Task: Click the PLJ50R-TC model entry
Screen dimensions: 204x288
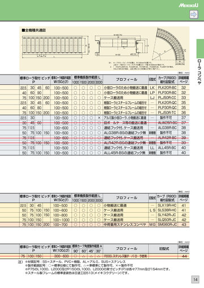Action: tap(167, 113)
